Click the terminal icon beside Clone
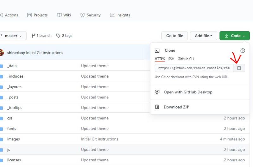253x167 pixels. pyautogui.click(x=157, y=51)
